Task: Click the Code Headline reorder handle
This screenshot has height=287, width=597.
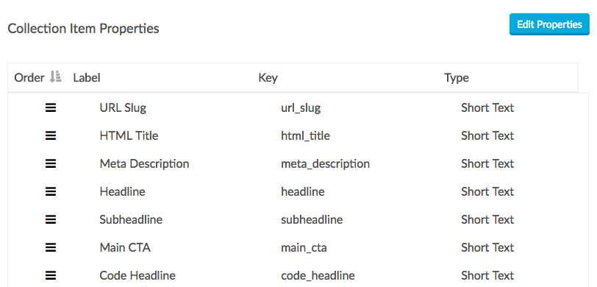Action: click(51, 275)
